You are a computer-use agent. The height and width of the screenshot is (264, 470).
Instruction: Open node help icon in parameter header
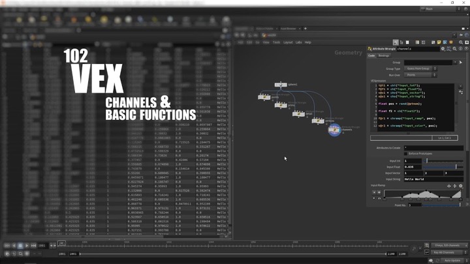(466, 49)
